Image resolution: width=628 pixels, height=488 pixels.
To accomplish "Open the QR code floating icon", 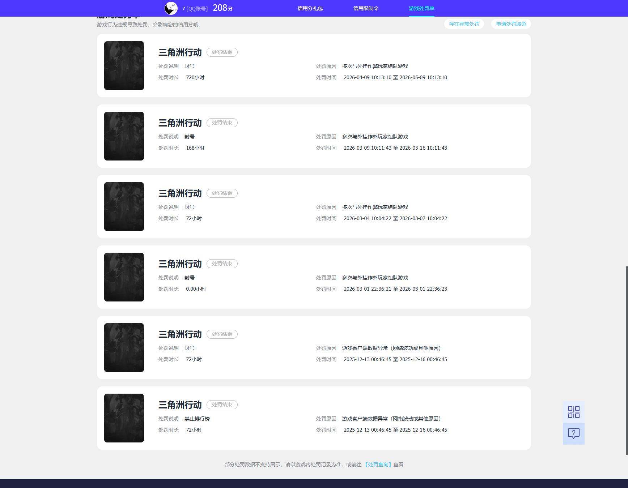I will click(573, 412).
